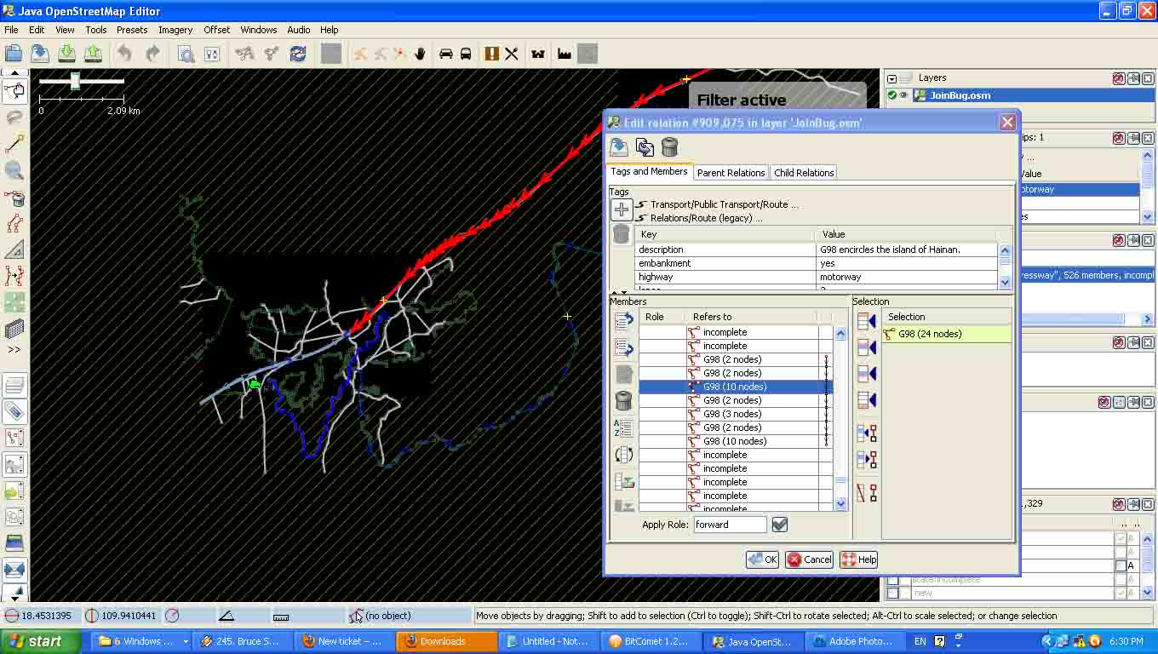Open the Presets menu
The image size is (1158, 654).
[132, 30]
